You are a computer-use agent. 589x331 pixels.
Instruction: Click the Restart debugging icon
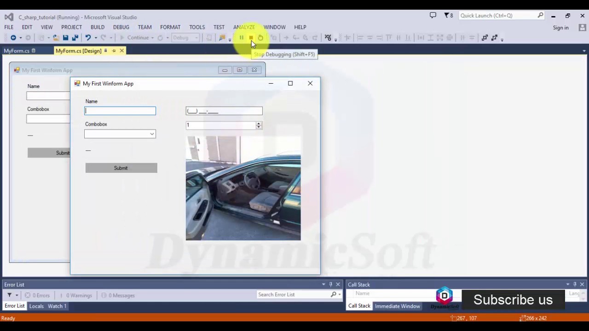(260, 38)
